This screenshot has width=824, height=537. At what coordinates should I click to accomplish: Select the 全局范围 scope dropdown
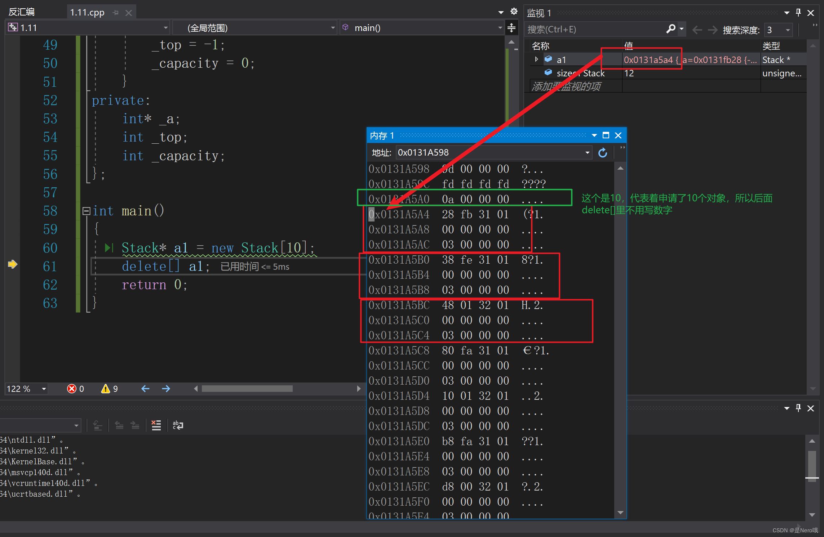pyautogui.click(x=253, y=28)
